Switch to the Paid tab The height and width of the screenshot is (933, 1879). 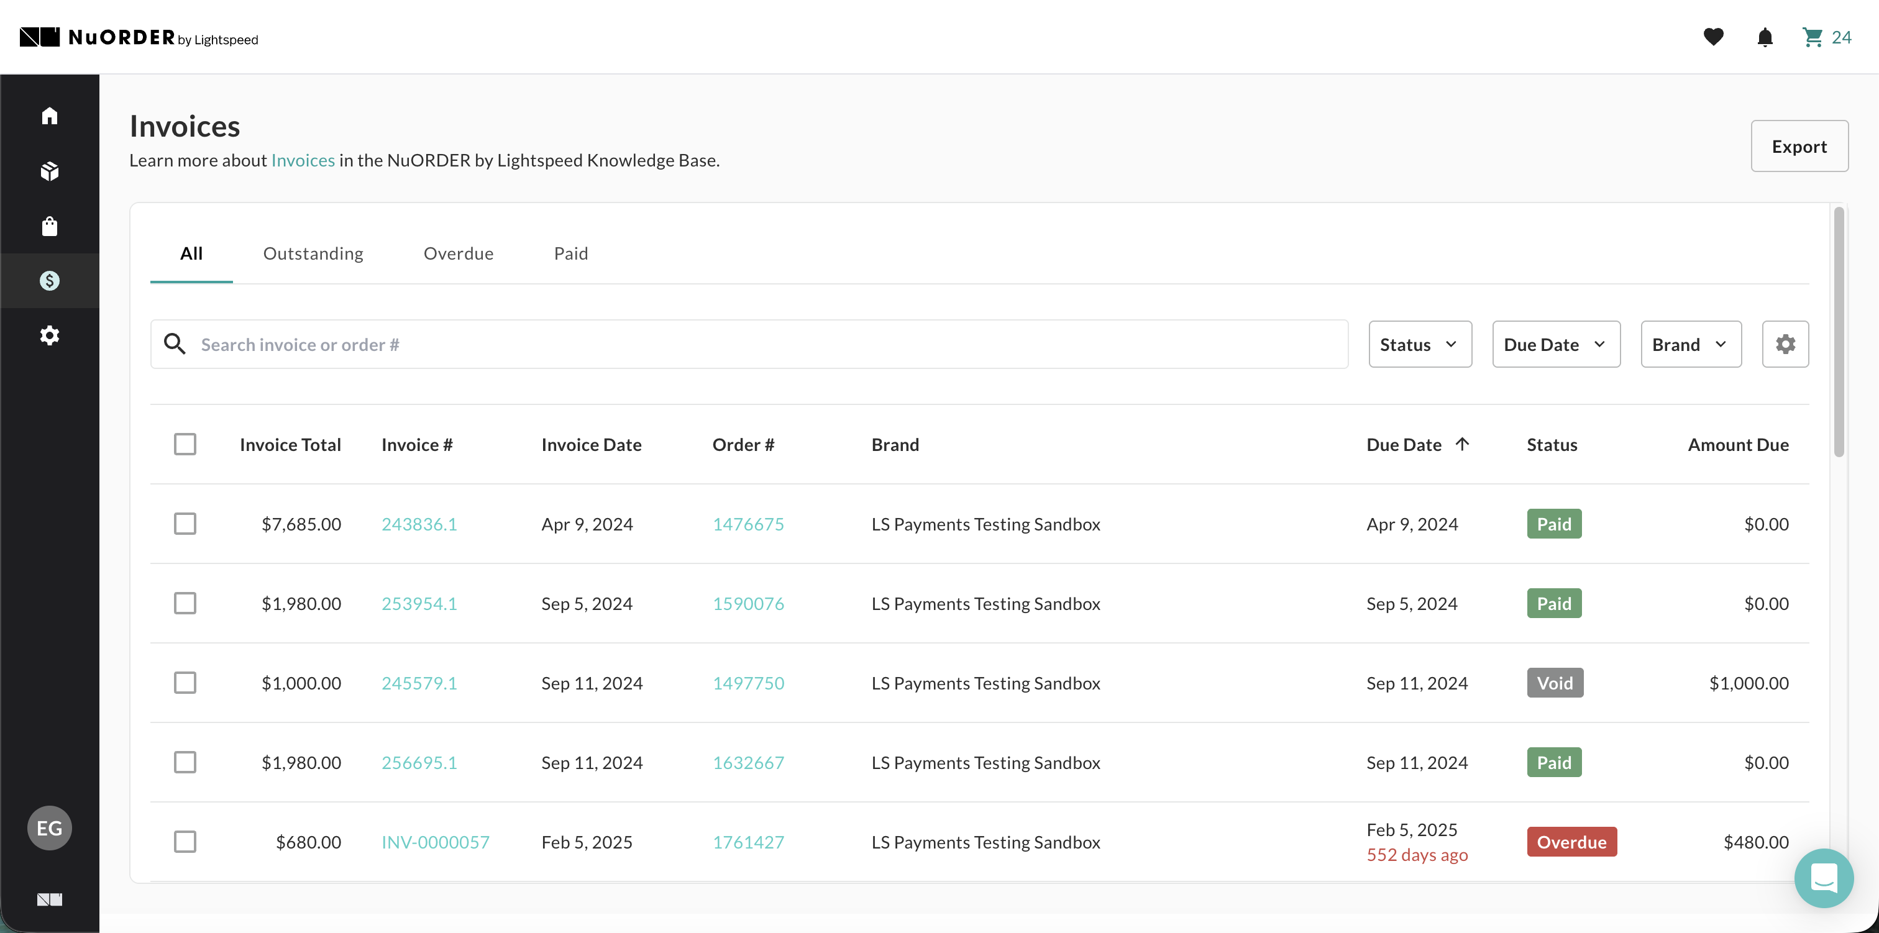(x=570, y=254)
